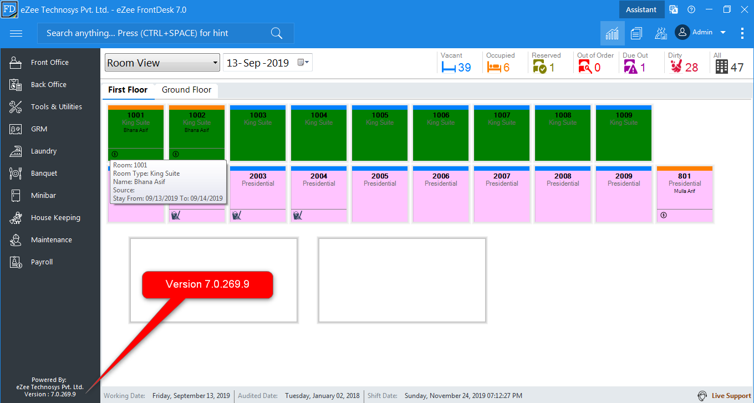The height and width of the screenshot is (403, 754).
Task: Filter by Out of Order rooms
Action: [x=595, y=63]
